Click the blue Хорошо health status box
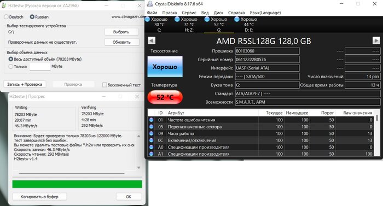Image resolution: width=383 pixels, height=206 pixels. point(165,67)
